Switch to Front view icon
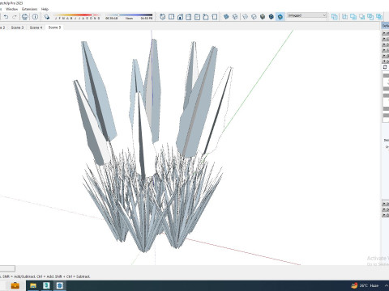Screen dimensions: 389x291 (180, 17)
